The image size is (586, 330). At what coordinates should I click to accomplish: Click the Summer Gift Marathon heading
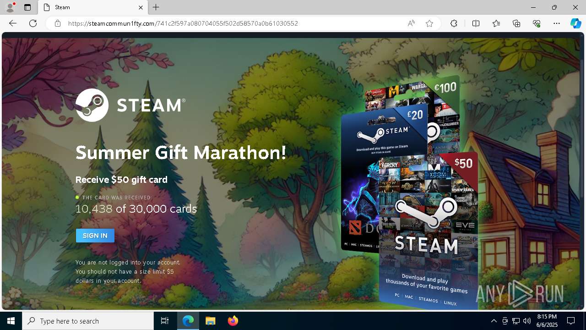181,153
